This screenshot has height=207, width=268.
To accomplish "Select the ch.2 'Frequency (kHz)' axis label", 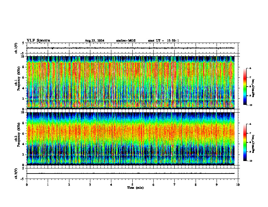I will click(x=19, y=135).
